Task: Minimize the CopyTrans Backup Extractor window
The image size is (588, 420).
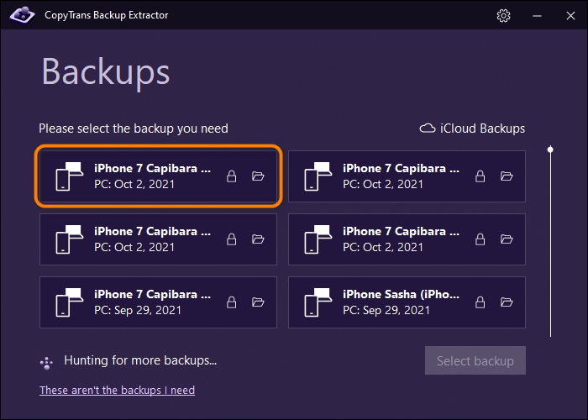Action: click(537, 16)
